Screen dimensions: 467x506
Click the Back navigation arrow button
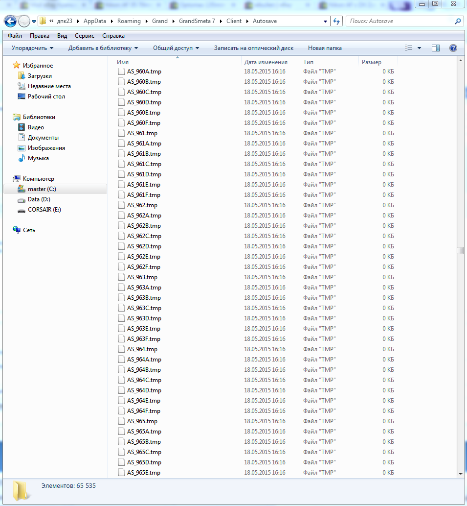(10, 21)
